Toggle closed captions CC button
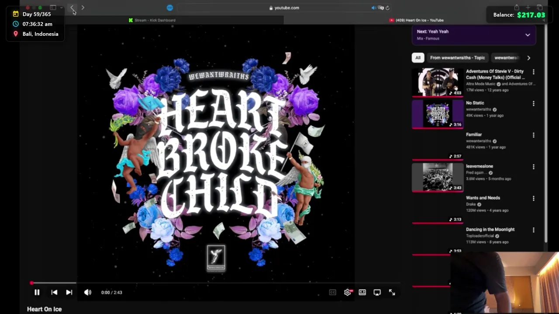 [333, 293]
